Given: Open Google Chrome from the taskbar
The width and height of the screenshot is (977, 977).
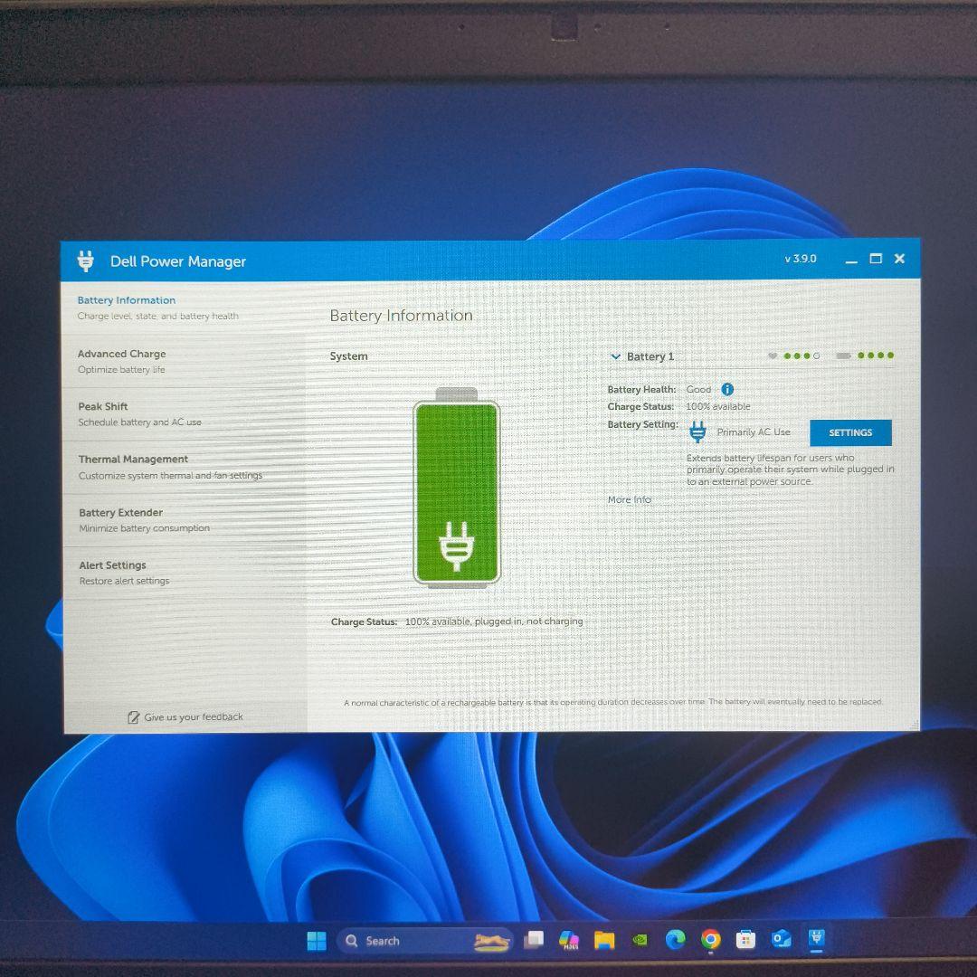Looking at the screenshot, I should click(710, 940).
